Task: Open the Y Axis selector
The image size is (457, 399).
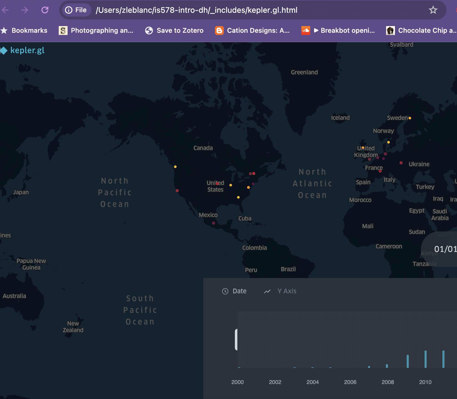Action: coord(287,291)
